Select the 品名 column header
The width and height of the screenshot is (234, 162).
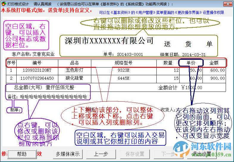74,63
